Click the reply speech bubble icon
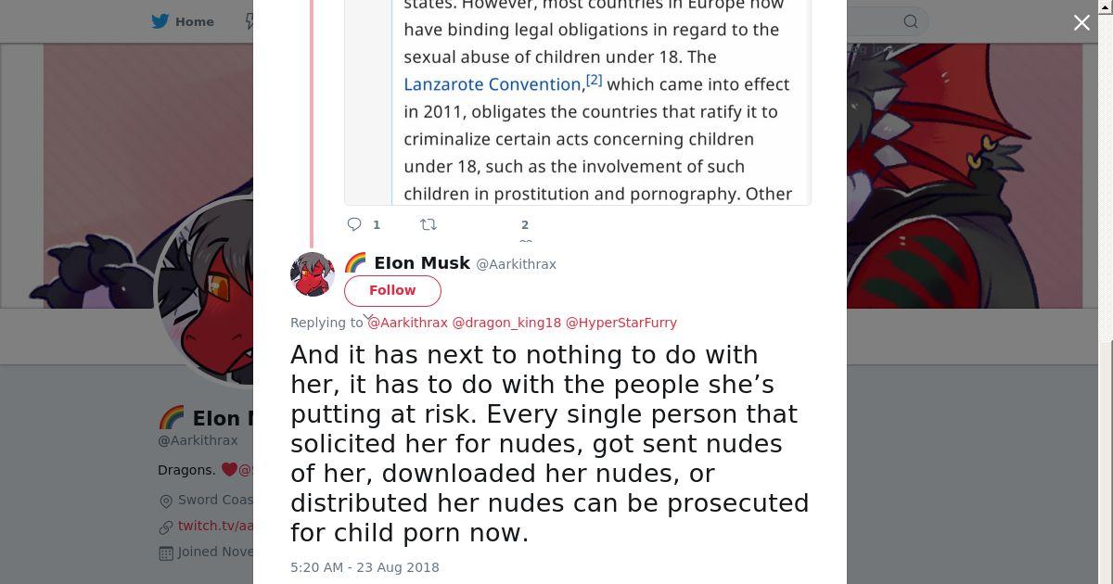This screenshot has height=584, width=1113. point(354,224)
